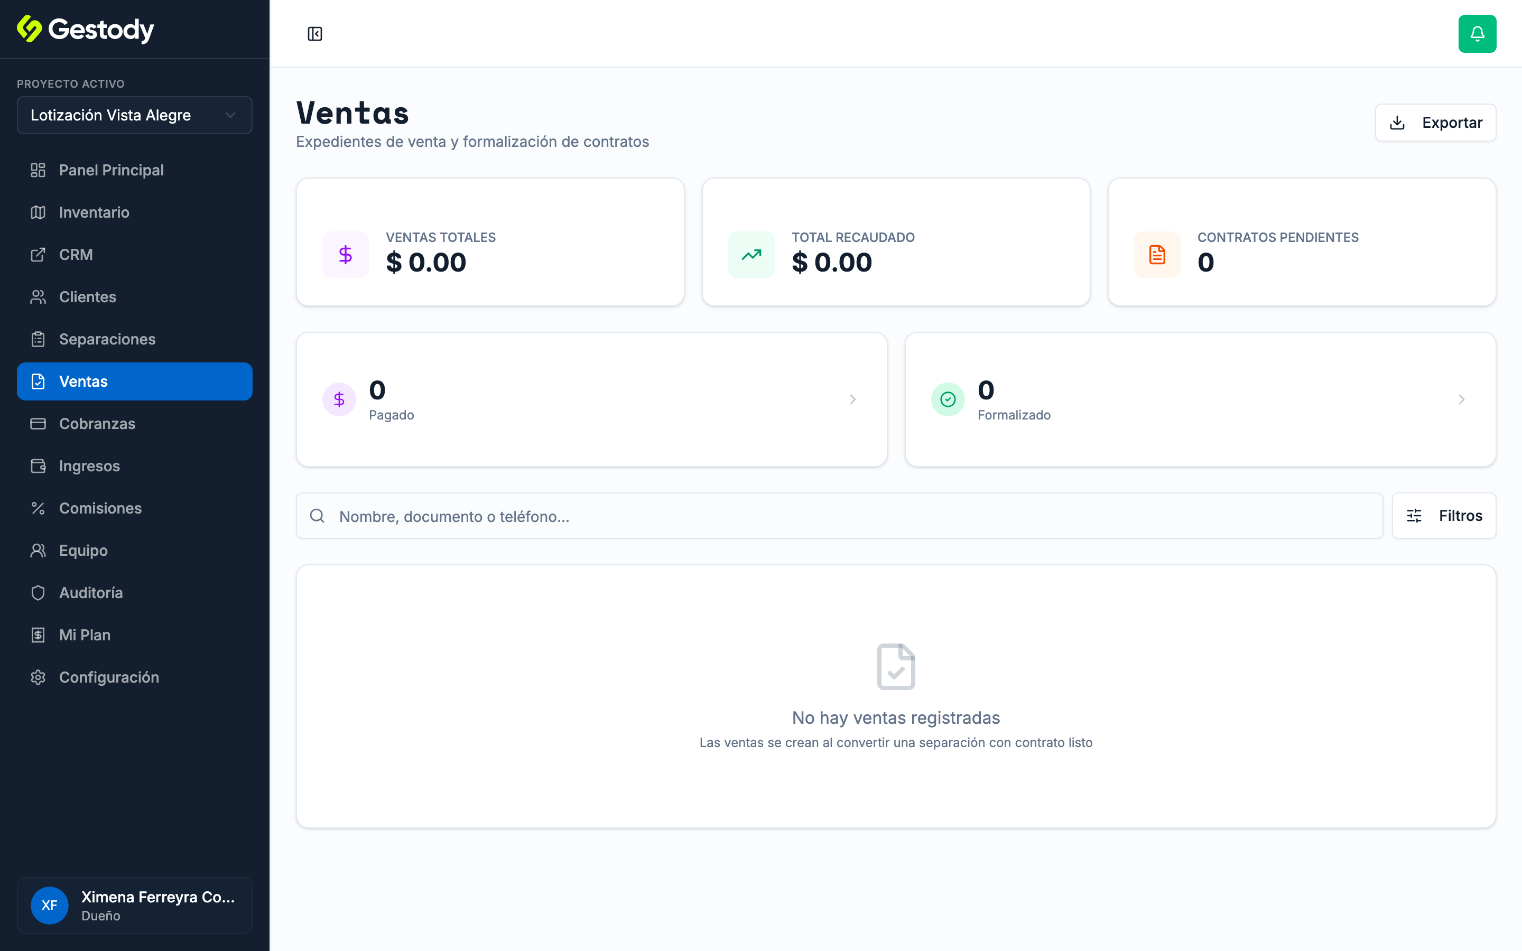The image size is (1522, 951).
Task: Click the search field for Nombre, documento o teléfono
Action: point(839,516)
